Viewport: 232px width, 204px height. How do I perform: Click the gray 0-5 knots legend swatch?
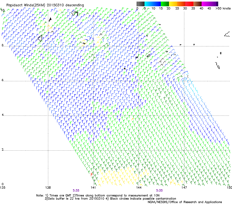140,4
